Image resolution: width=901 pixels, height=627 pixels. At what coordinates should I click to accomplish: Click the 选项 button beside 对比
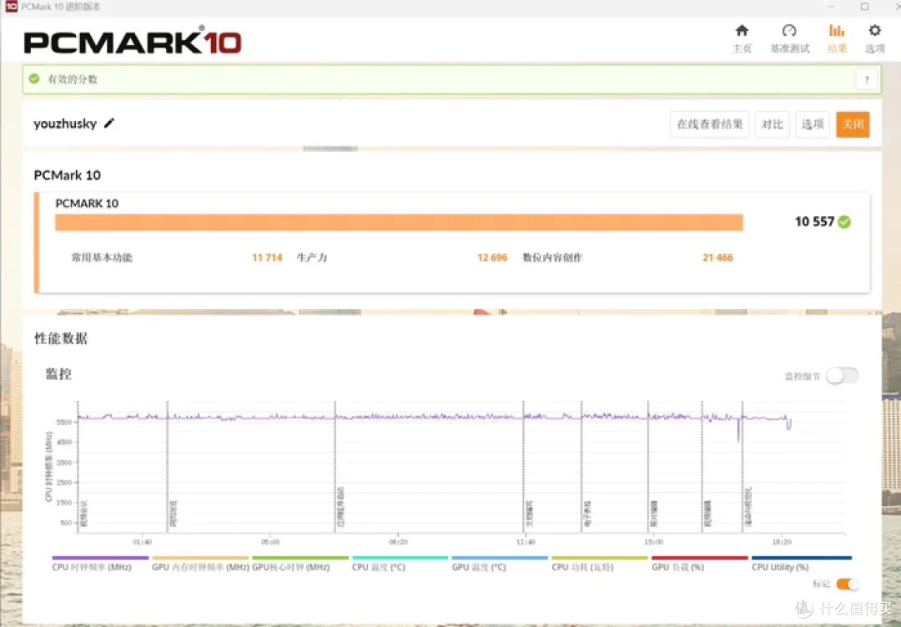coord(812,124)
